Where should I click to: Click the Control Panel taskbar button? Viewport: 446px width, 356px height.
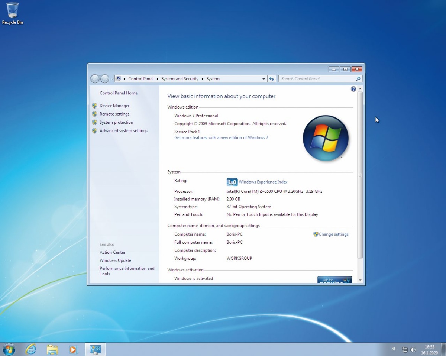coord(96,349)
